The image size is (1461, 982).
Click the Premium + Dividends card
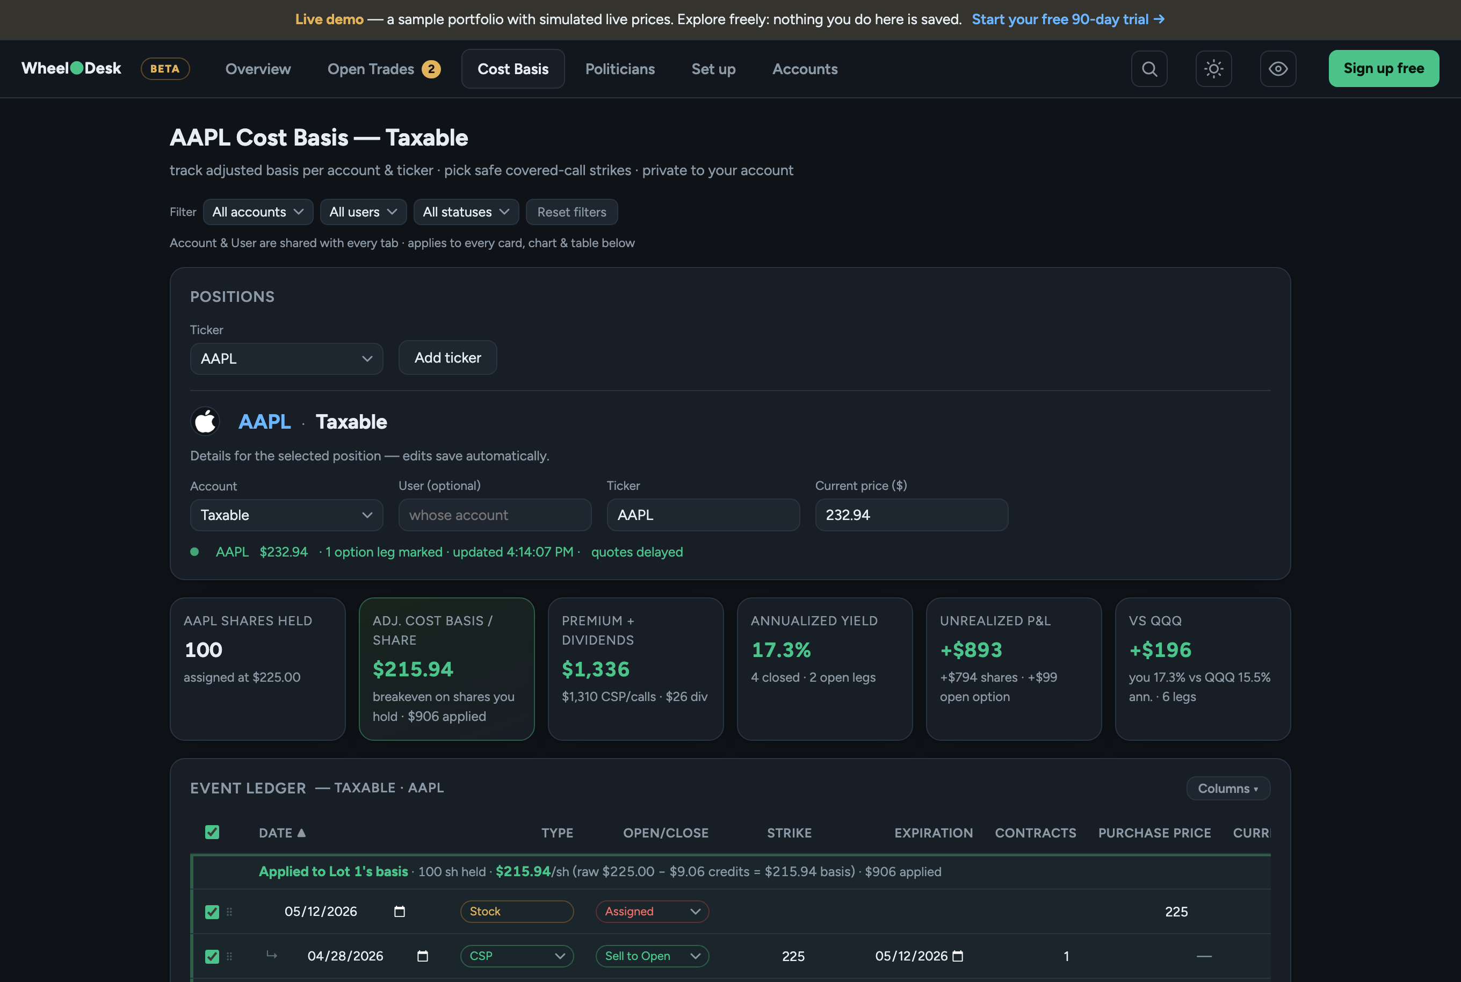(x=635, y=669)
